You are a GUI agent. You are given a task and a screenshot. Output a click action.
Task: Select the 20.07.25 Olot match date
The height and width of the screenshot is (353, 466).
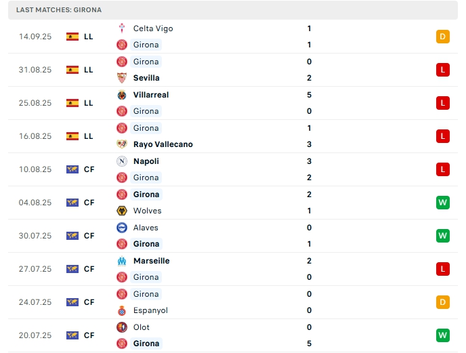click(x=35, y=335)
